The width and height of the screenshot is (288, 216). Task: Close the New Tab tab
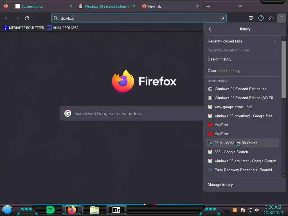coord(197,6)
